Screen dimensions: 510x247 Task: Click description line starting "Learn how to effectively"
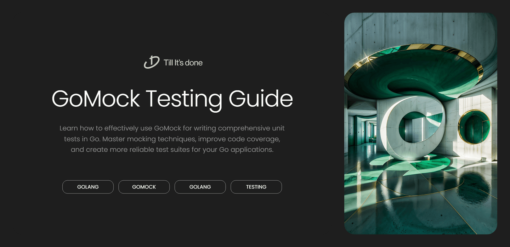point(172,128)
